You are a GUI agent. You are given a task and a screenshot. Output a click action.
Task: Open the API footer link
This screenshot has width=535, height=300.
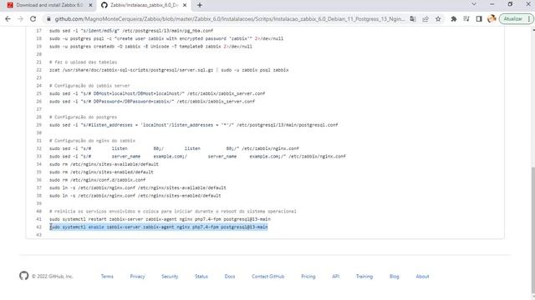336,277
